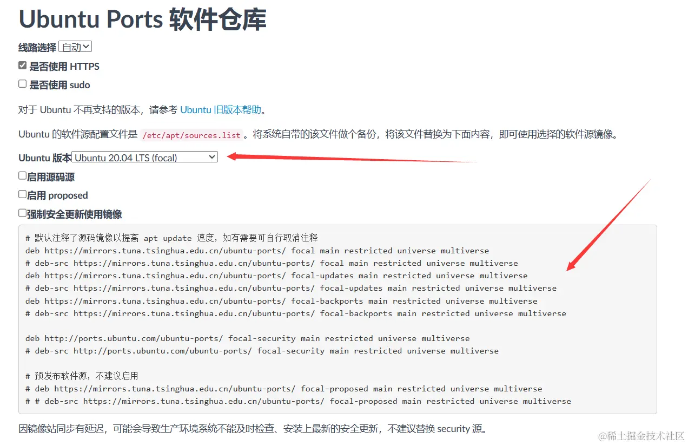Enable the 启用 proposed checkbox
688x445 pixels.
pos(22,193)
